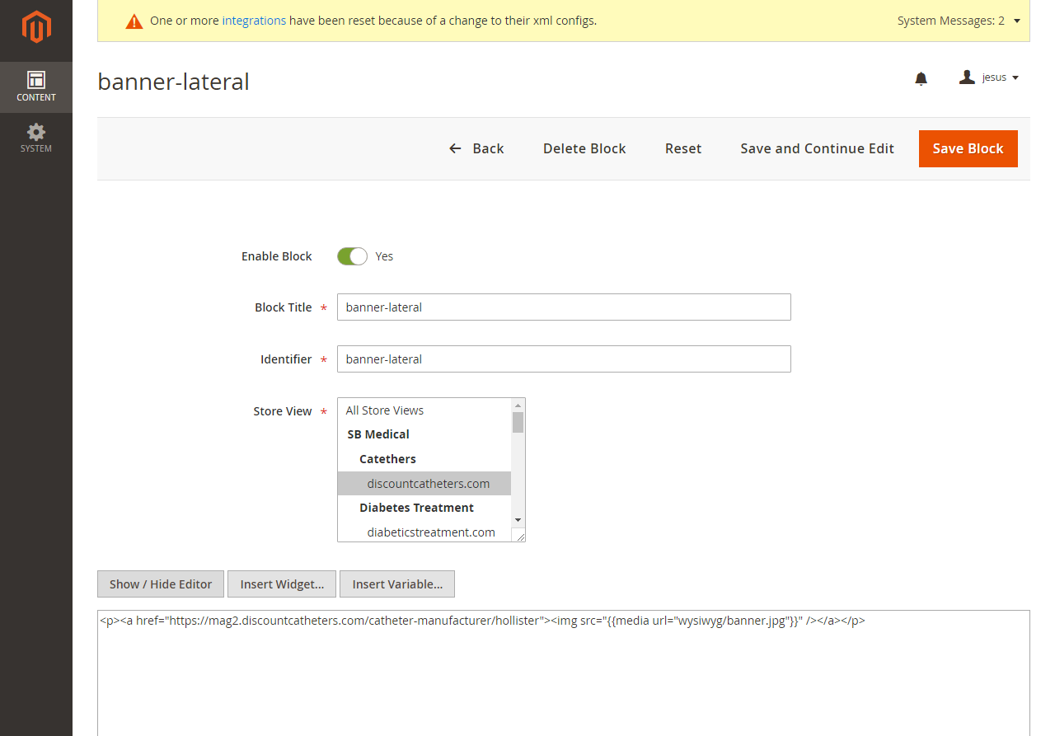Screen dimensions: 1055x736
Task: Expand the System Messages dropdown
Action: (1016, 21)
